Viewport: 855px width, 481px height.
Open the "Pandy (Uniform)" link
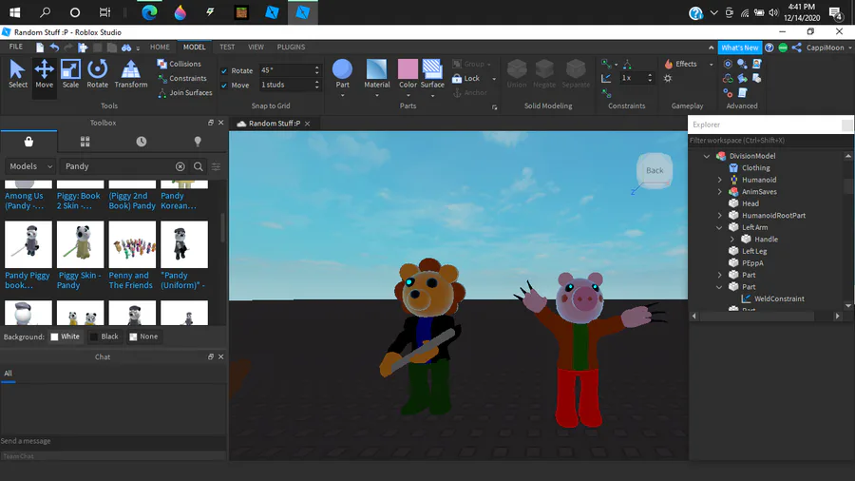[182, 280]
